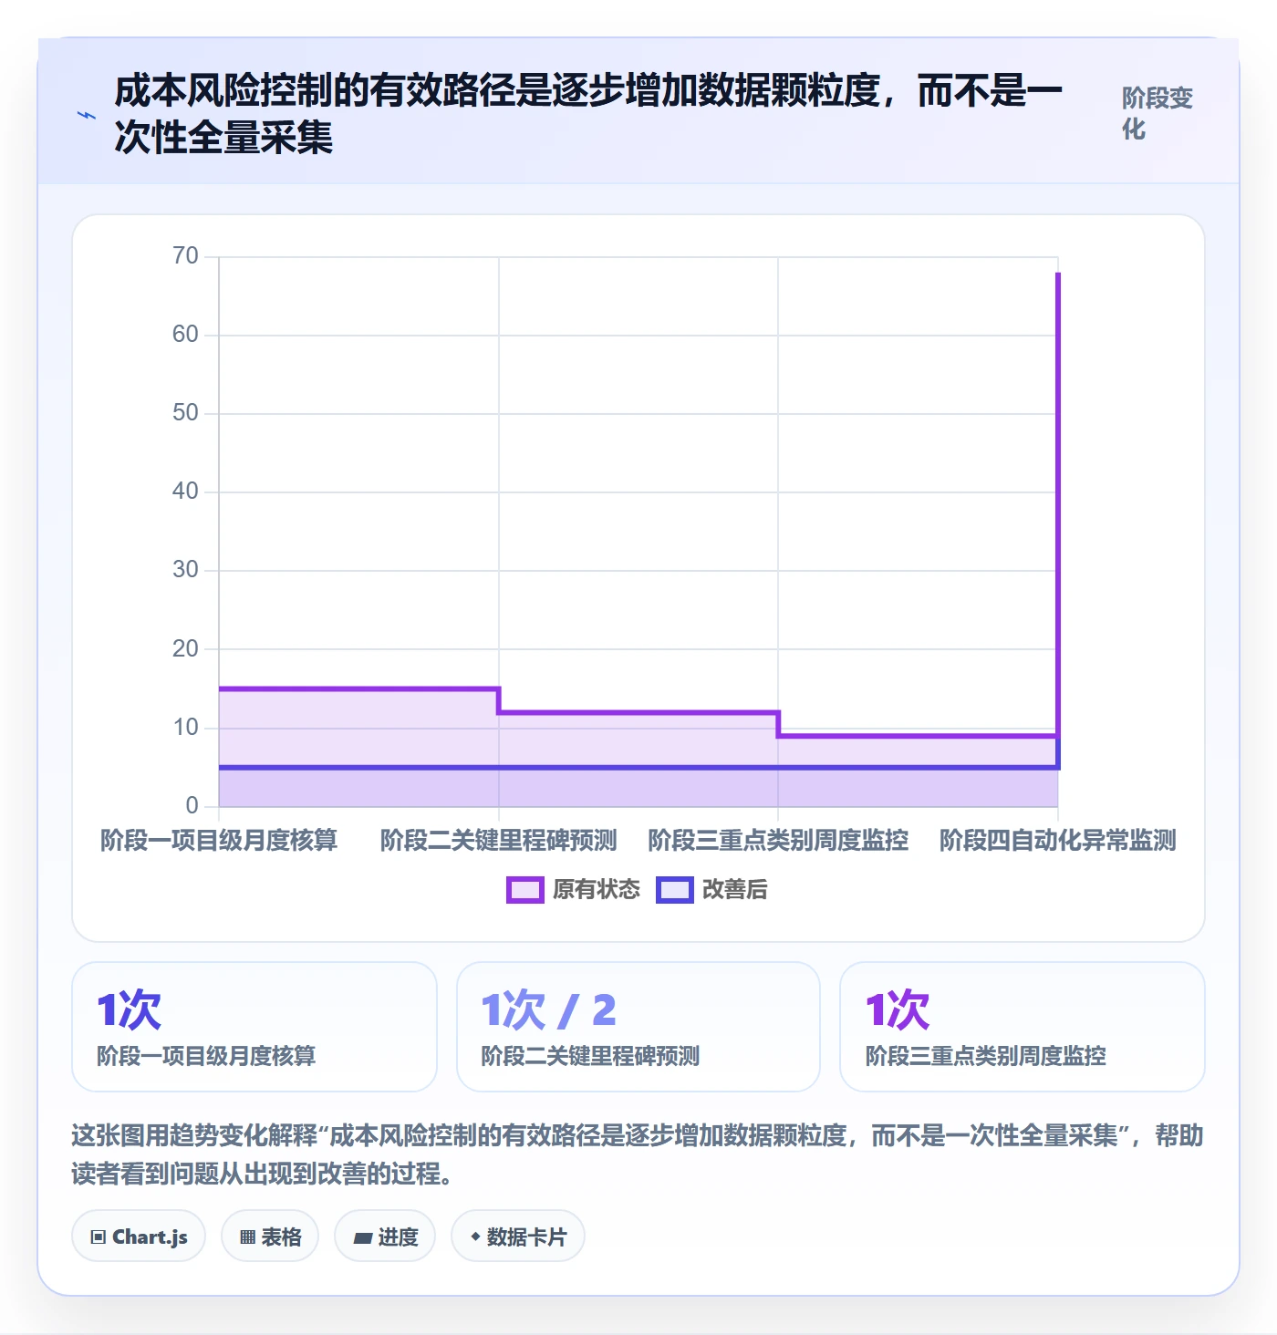Image resolution: width=1277 pixels, height=1335 pixels.
Task: Click the x-axis label 阶段一项目级月度核算
Action: tap(219, 840)
